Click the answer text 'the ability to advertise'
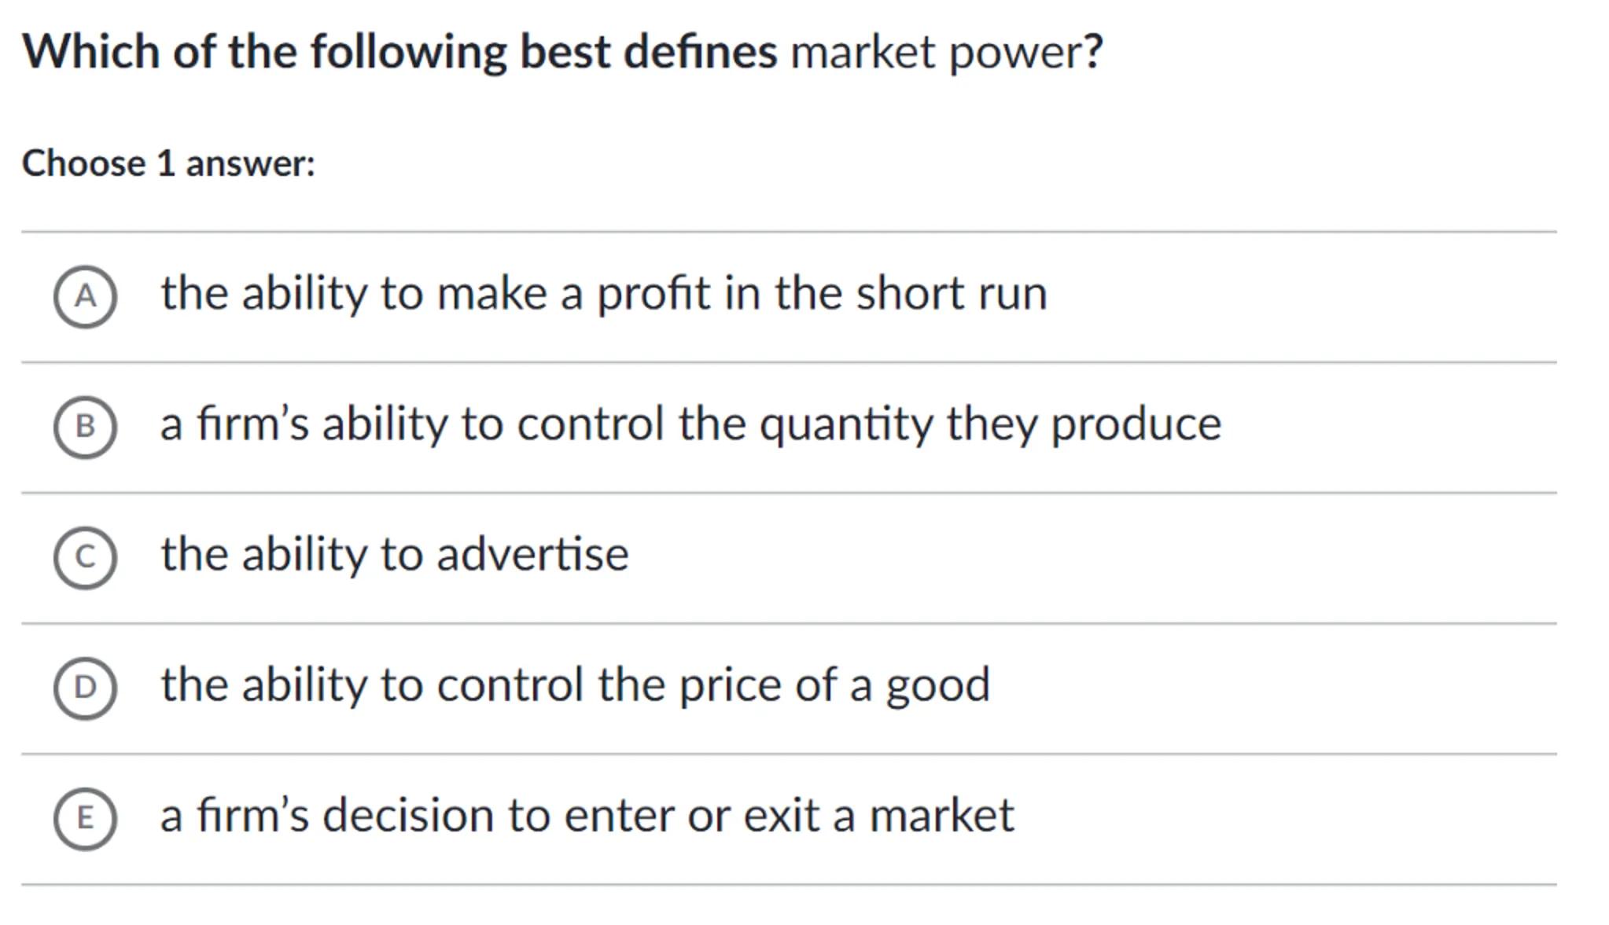 pyautogui.click(x=395, y=555)
